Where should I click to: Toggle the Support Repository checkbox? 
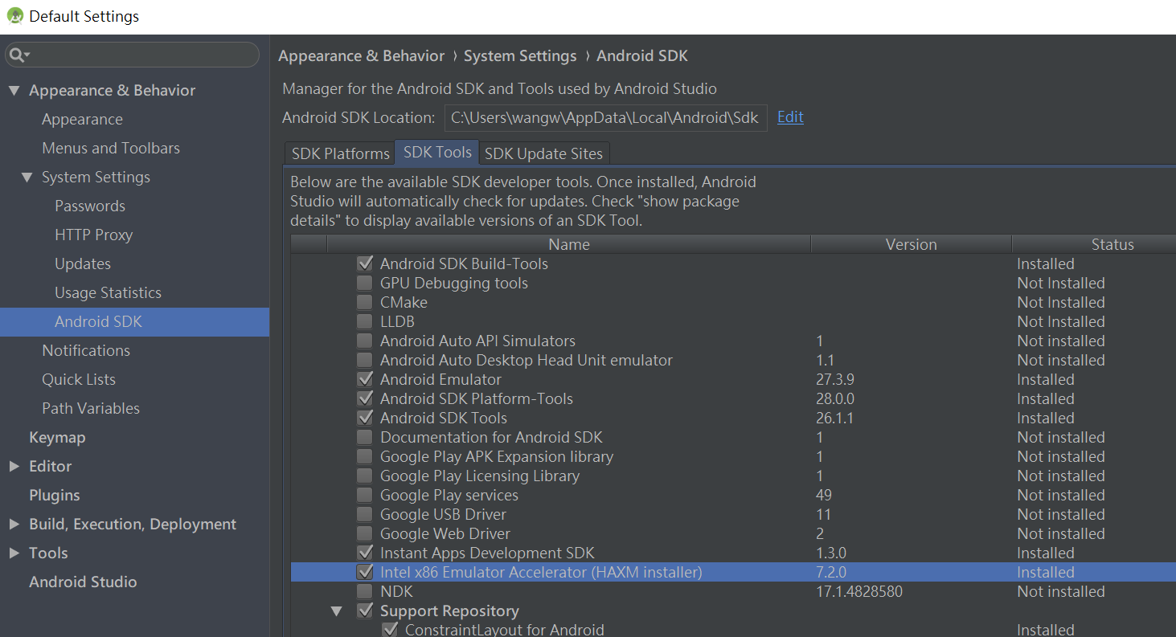point(365,610)
